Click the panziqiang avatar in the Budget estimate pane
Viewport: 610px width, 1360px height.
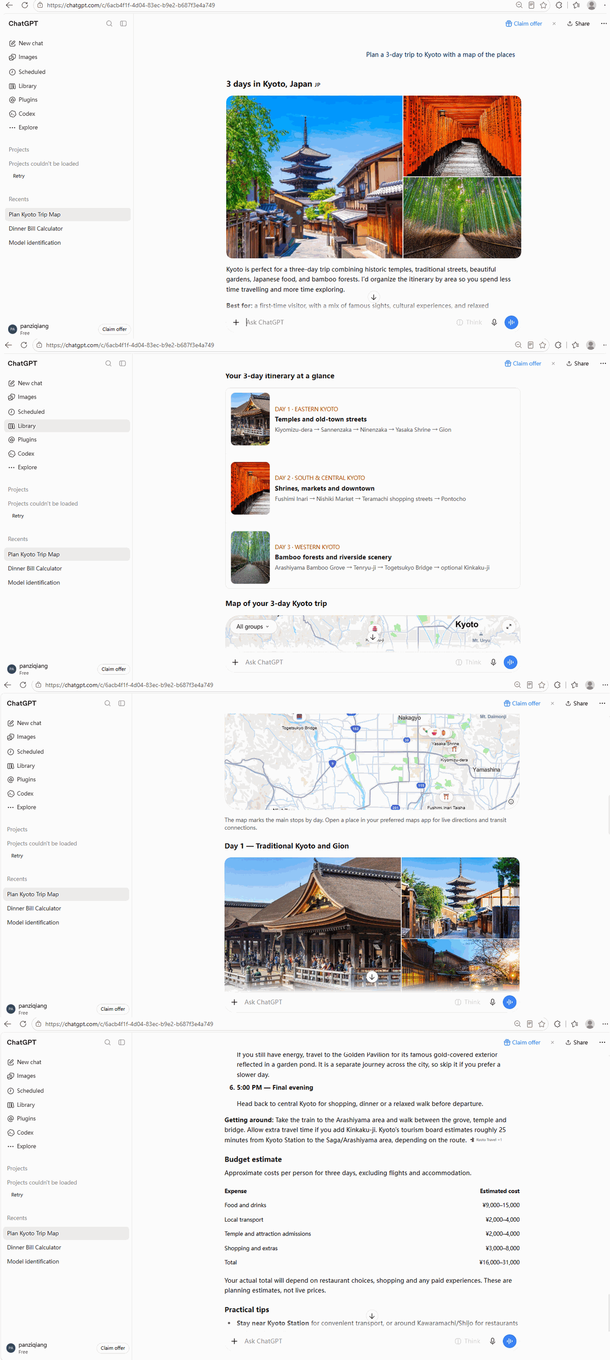11,1348
